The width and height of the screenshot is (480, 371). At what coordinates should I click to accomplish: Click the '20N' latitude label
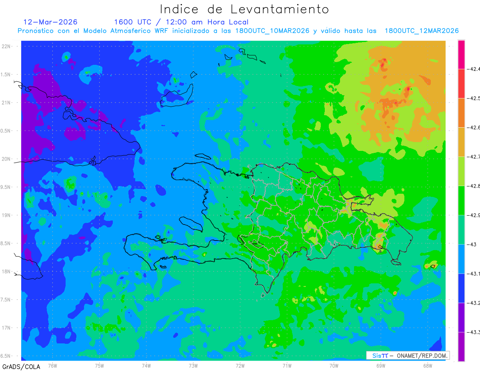coord(6,159)
